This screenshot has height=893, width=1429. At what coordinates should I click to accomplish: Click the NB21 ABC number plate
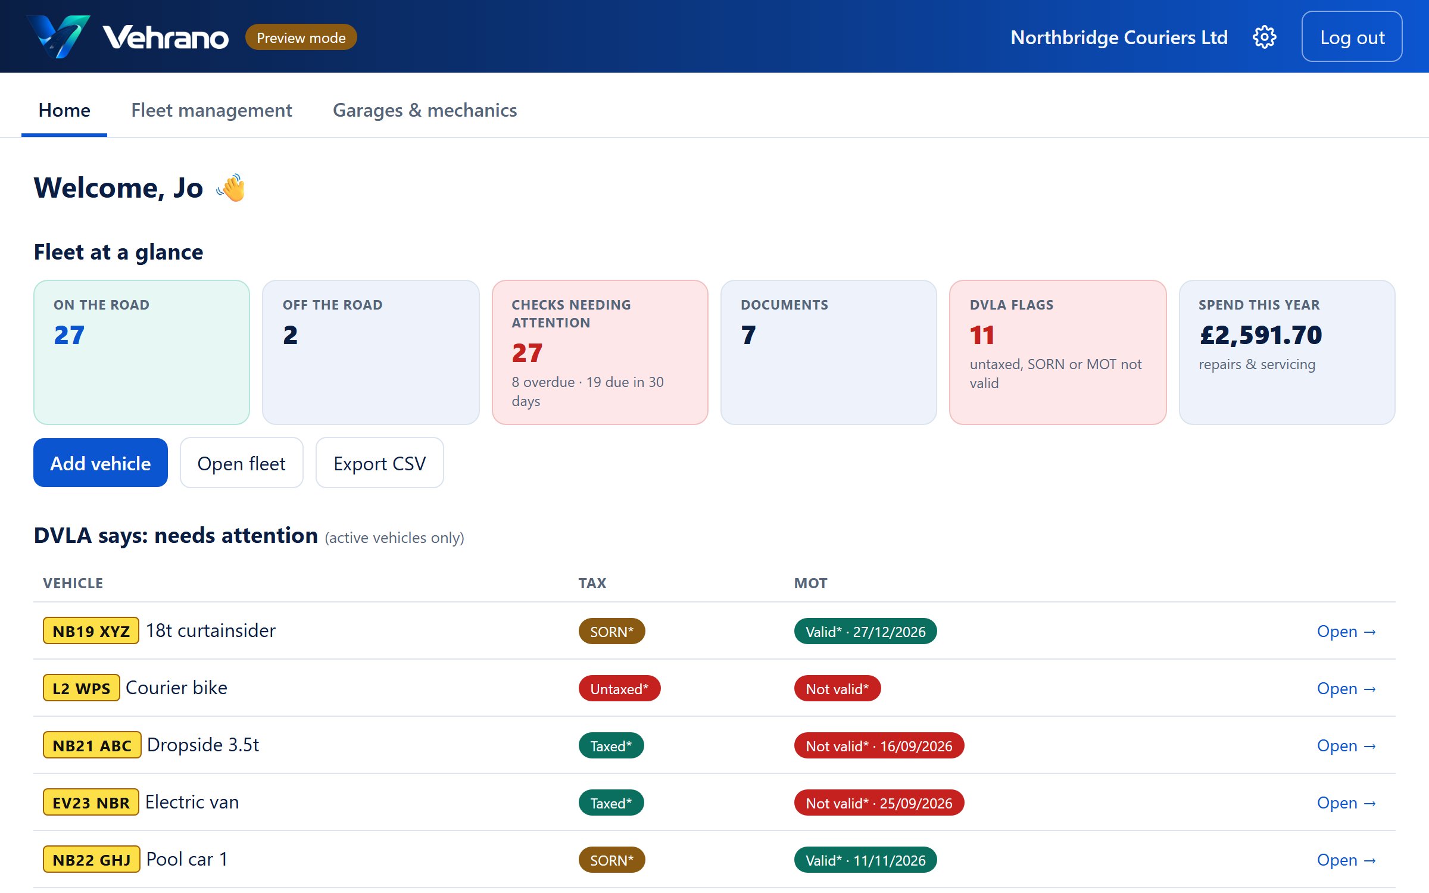click(x=92, y=745)
